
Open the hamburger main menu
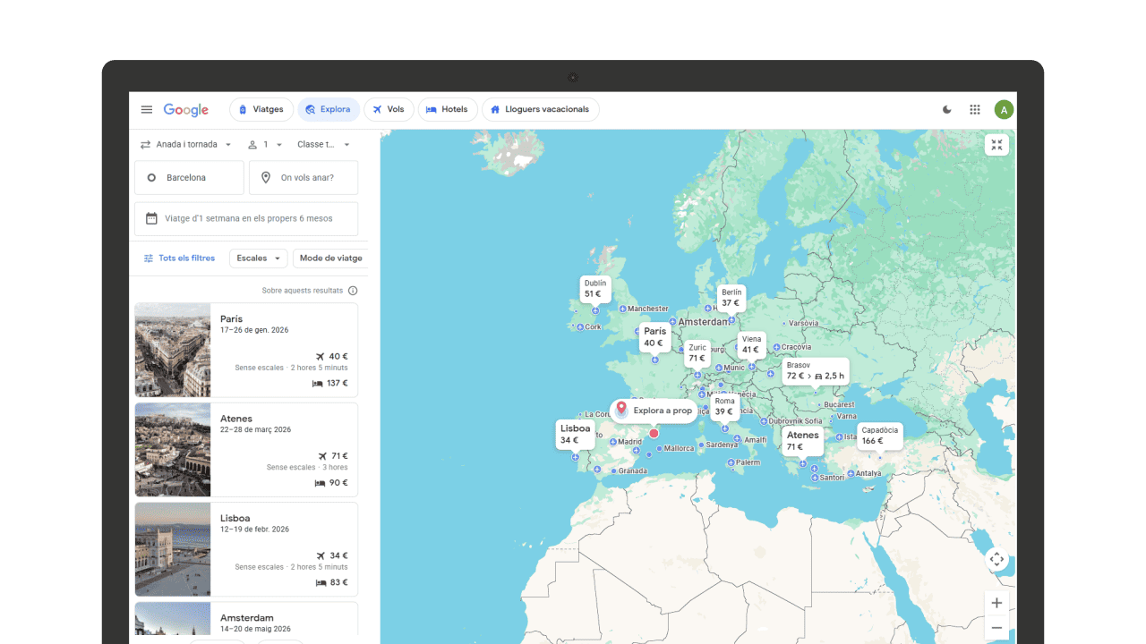pos(147,110)
